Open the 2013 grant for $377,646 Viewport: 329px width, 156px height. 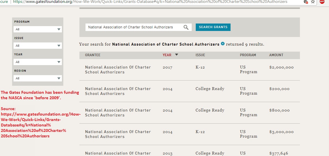click(x=189, y=151)
